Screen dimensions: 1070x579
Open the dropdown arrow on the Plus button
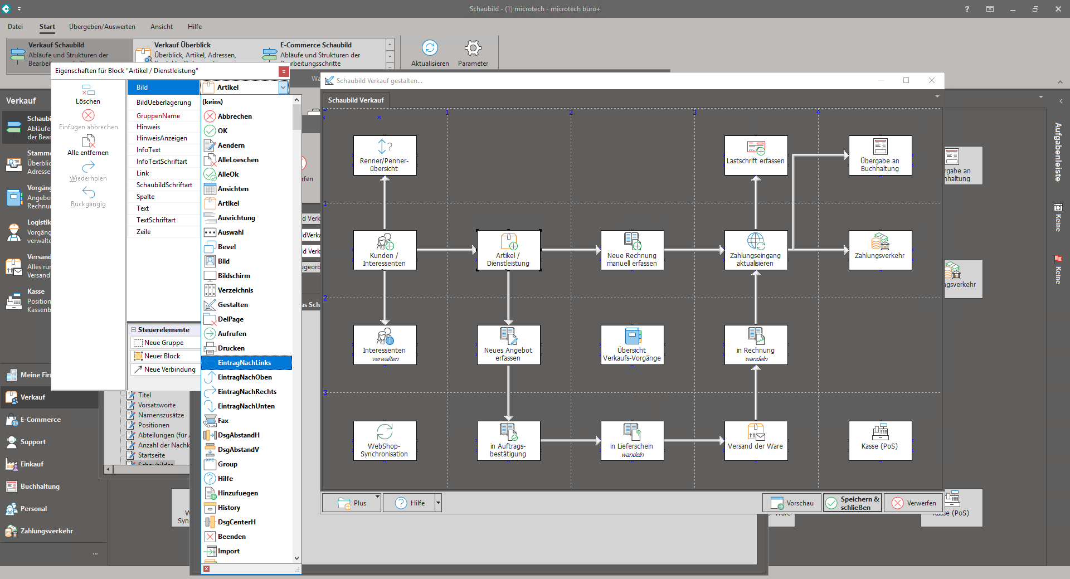(377, 497)
